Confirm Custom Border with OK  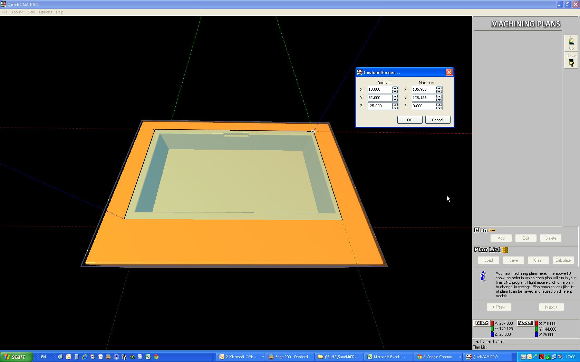tap(409, 120)
